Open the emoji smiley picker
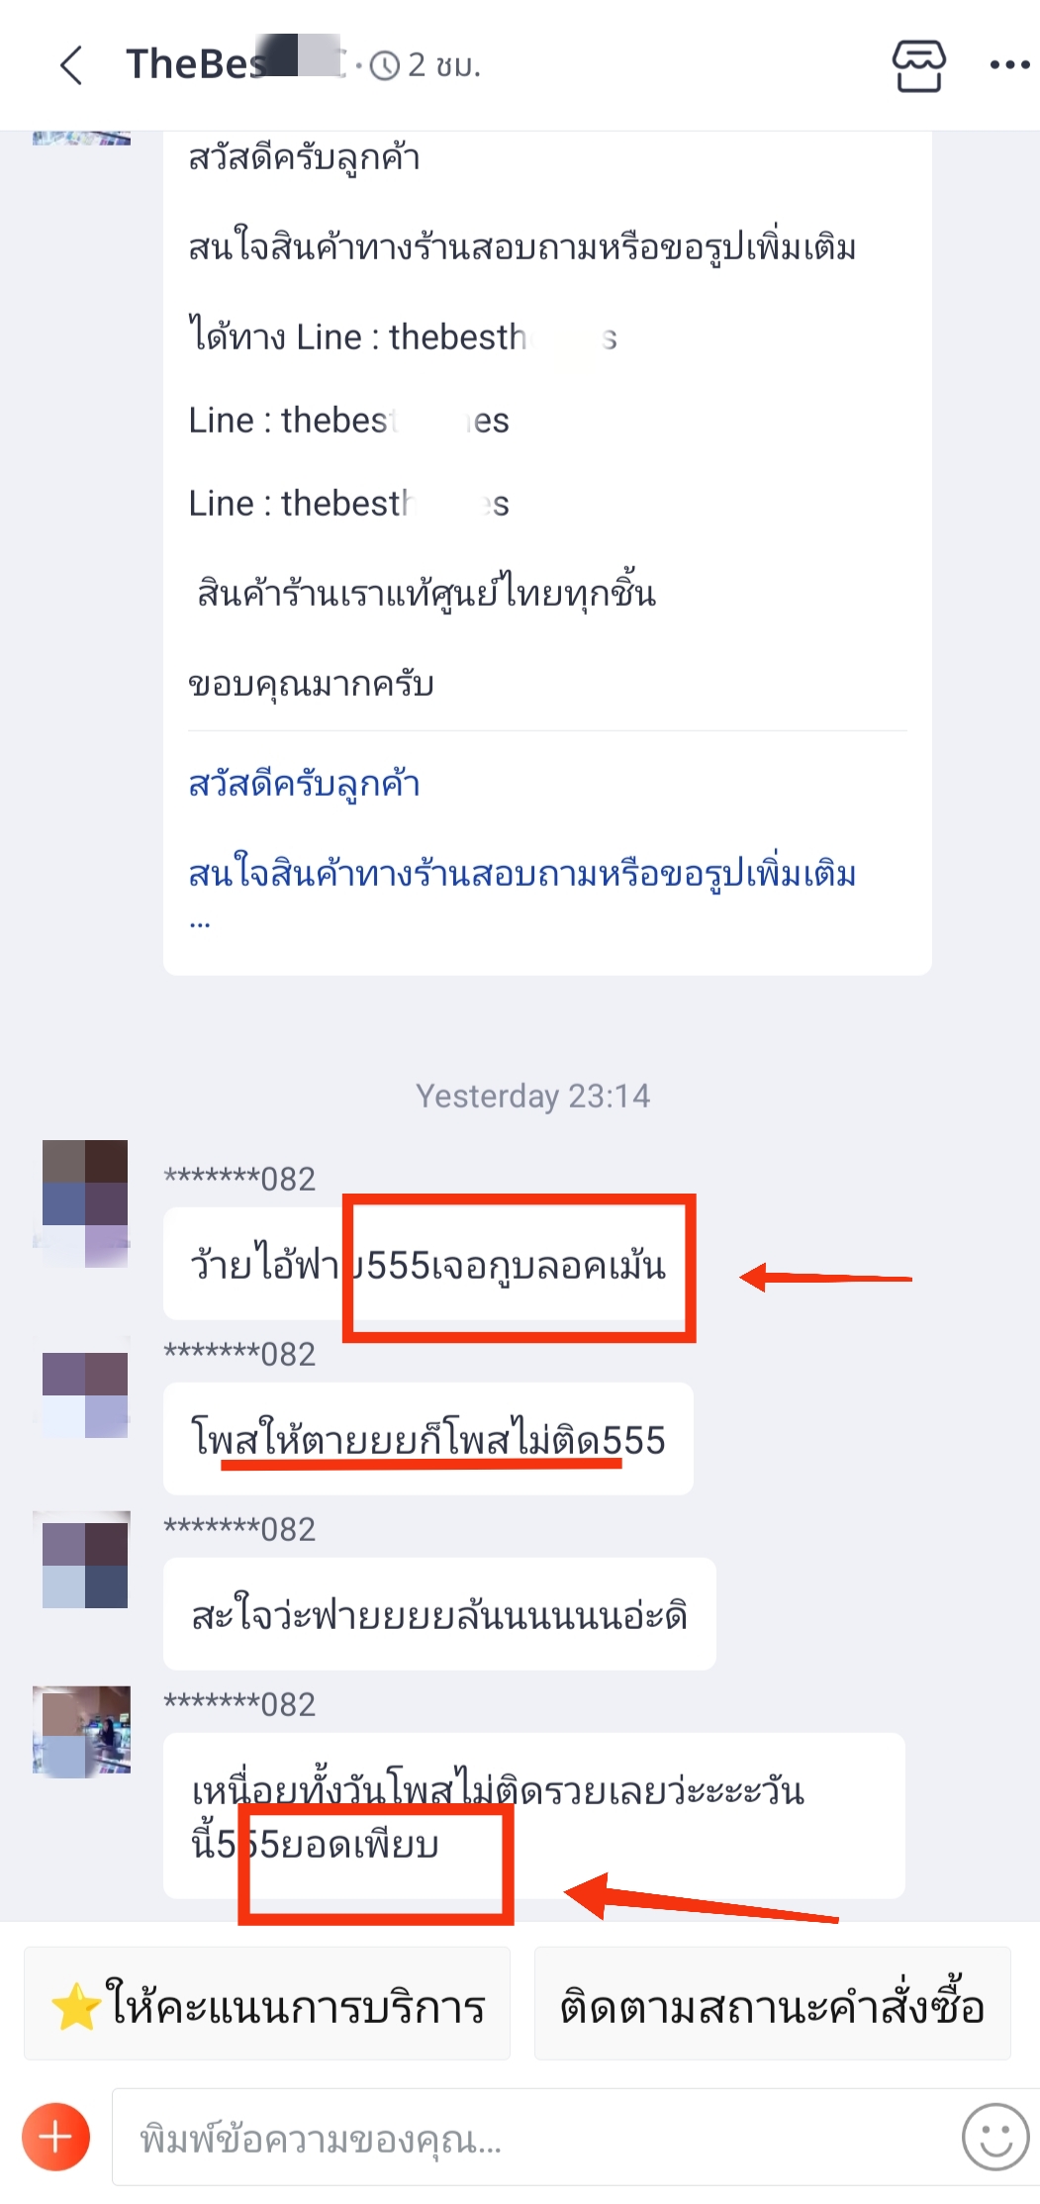 pyautogui.click(x=995, y=2137)
